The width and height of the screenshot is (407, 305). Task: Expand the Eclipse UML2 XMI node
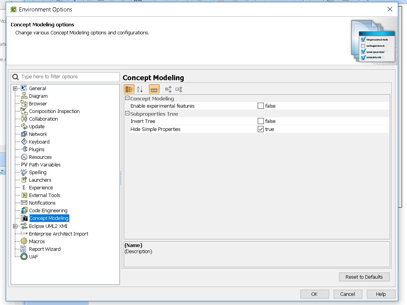coord(15,226)
